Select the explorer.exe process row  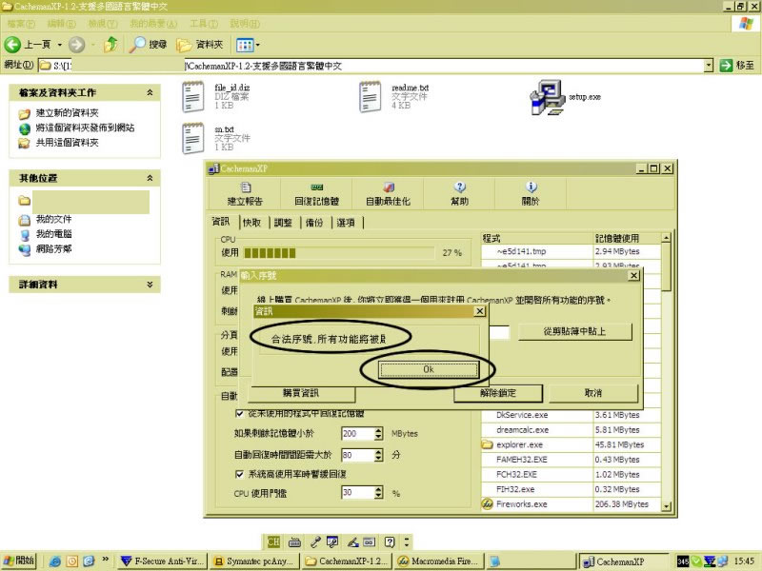(x=571, y=444)
